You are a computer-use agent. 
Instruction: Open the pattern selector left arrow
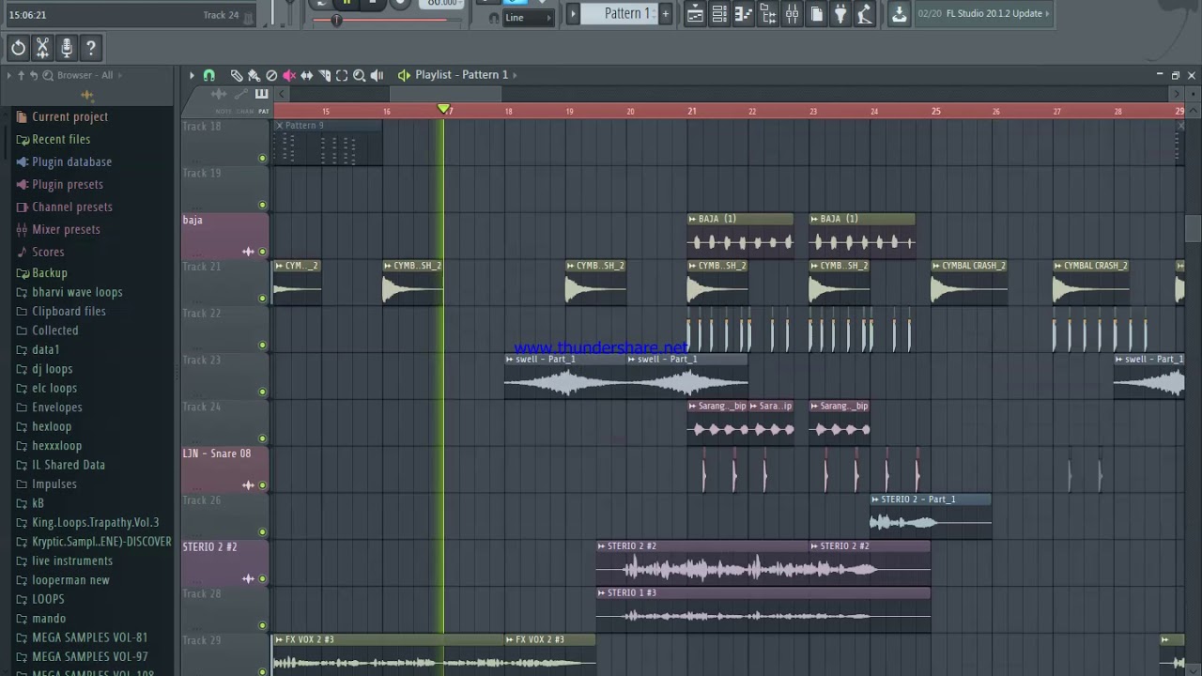tap(573, 13)
